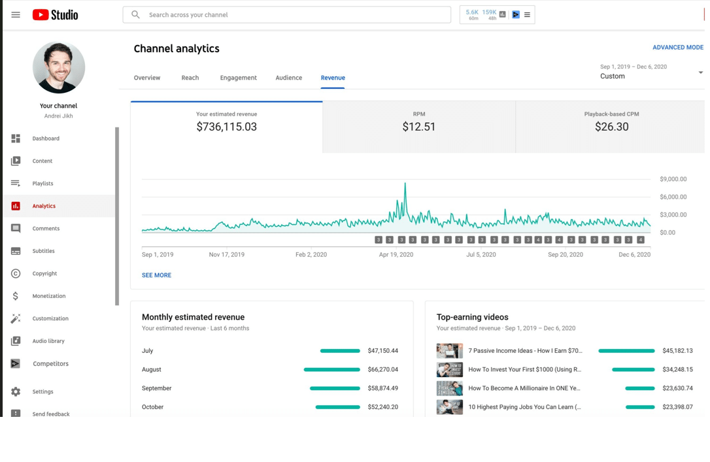This screenshot has width=710, height=462.
Task: Open the How To Become A Millionaire thumbnail
Action: 450,388
